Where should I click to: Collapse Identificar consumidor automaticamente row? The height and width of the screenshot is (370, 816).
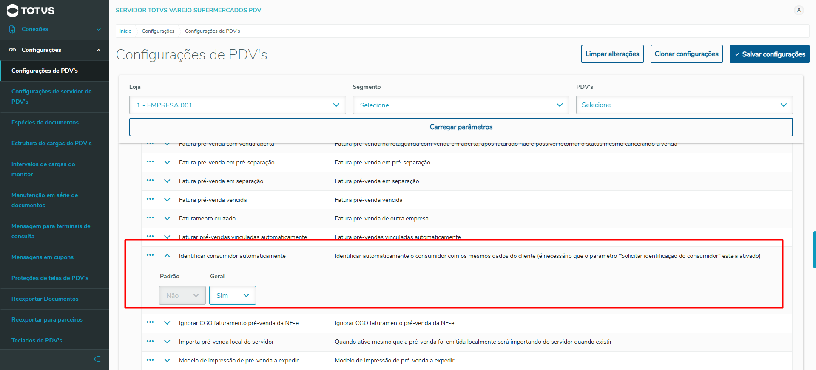coord(167,256)
